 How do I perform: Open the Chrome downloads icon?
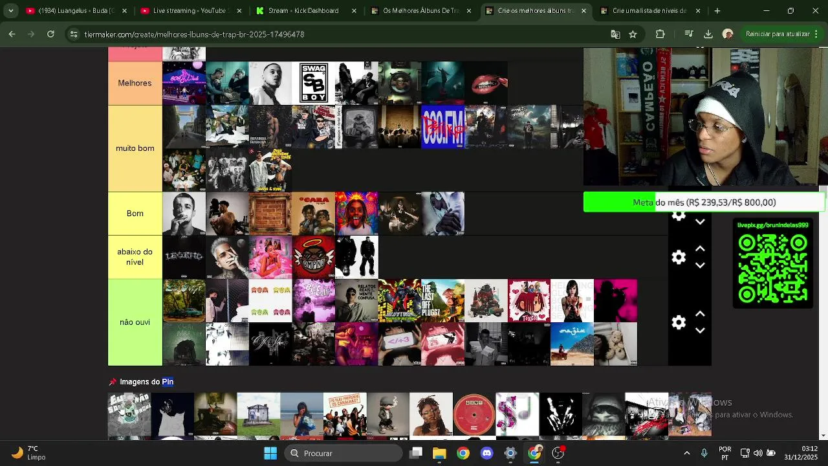[708, 34]
